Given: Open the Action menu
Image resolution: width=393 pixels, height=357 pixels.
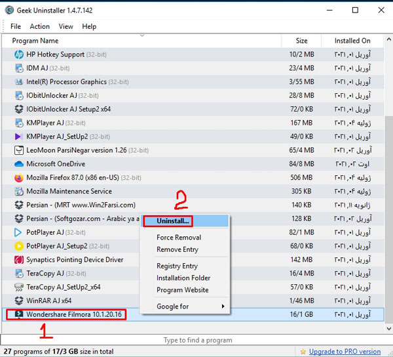Looking at the screenshot, I should (x=39, y=26).
